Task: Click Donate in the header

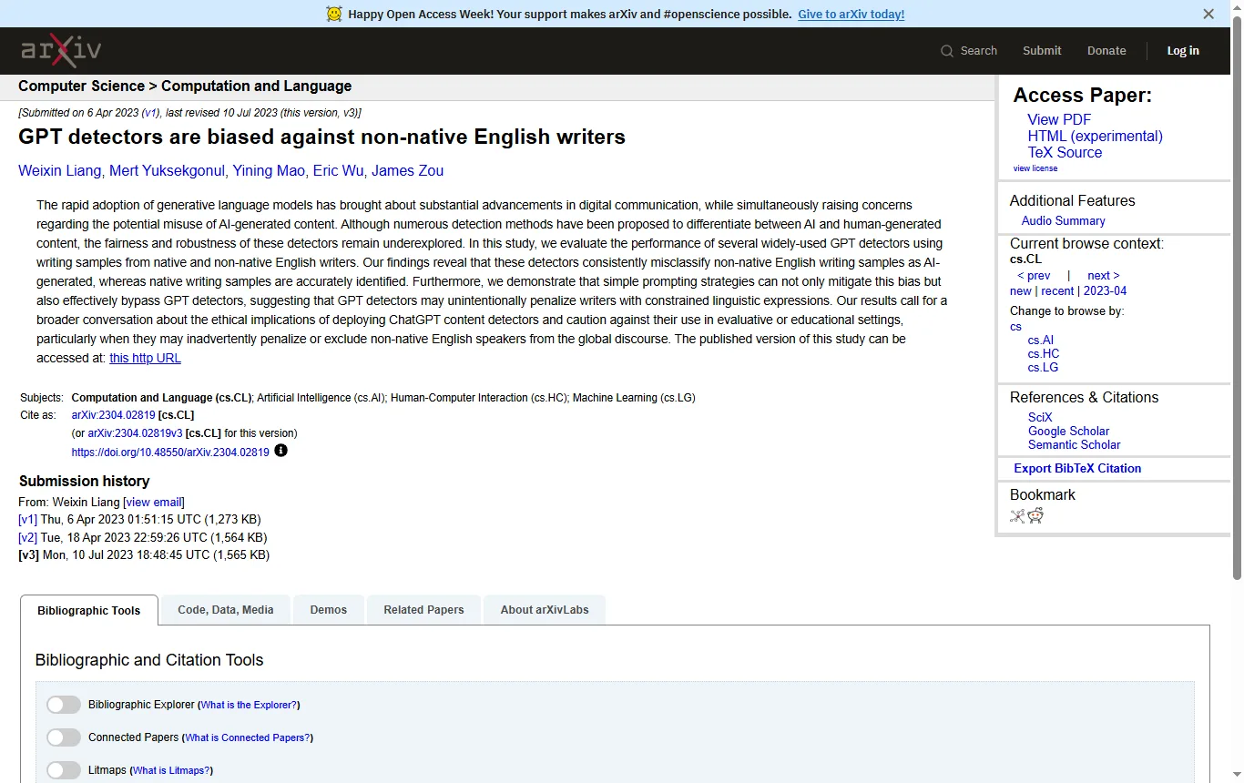Action: coord(1106,51)
